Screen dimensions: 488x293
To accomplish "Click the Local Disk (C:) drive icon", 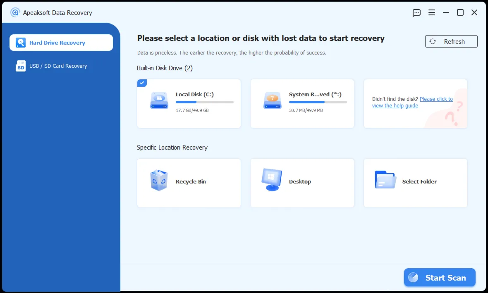I will tap(159, 100).
